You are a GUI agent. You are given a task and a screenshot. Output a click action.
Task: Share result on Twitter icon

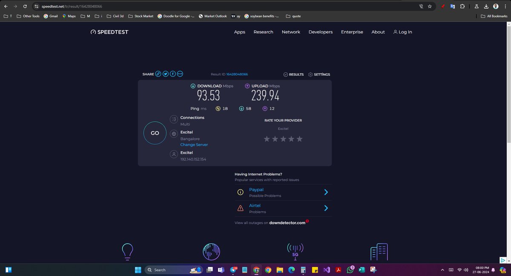click(165, 74)
